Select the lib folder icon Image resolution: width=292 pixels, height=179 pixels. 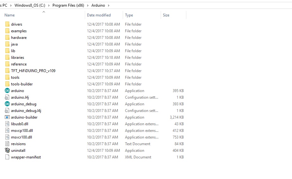click(x=7, y=51)
